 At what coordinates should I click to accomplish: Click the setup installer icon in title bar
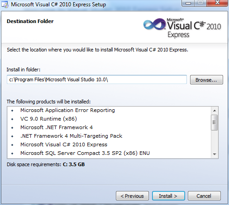coord(5,5)
